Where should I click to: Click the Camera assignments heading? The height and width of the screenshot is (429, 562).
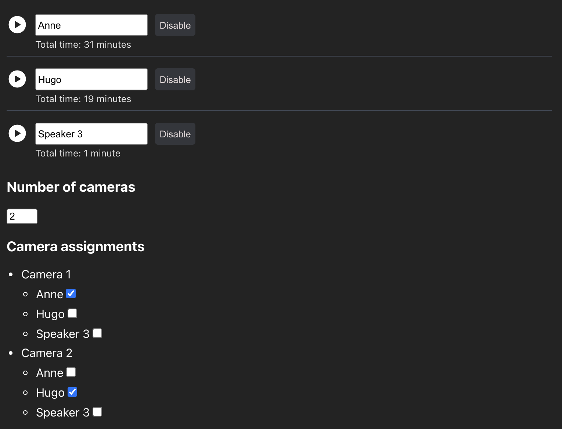(75, 246)
